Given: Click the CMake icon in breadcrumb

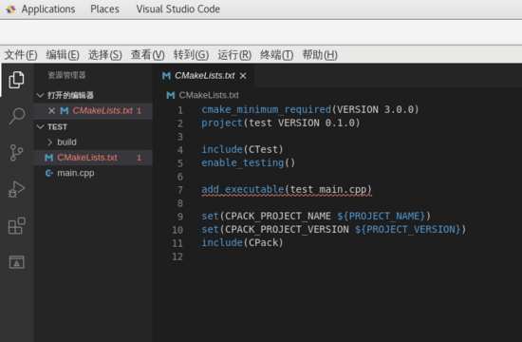Looking at the screenshot, I should [171, 95].
